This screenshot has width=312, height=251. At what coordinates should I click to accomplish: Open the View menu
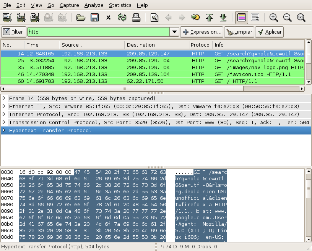click(x=36, y=5)
